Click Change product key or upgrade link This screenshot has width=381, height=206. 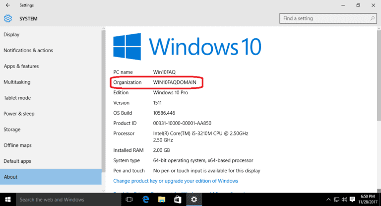point(176,181)
